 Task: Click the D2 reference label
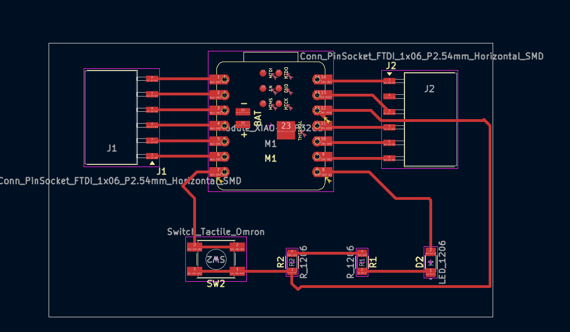(x=419, y=262)
